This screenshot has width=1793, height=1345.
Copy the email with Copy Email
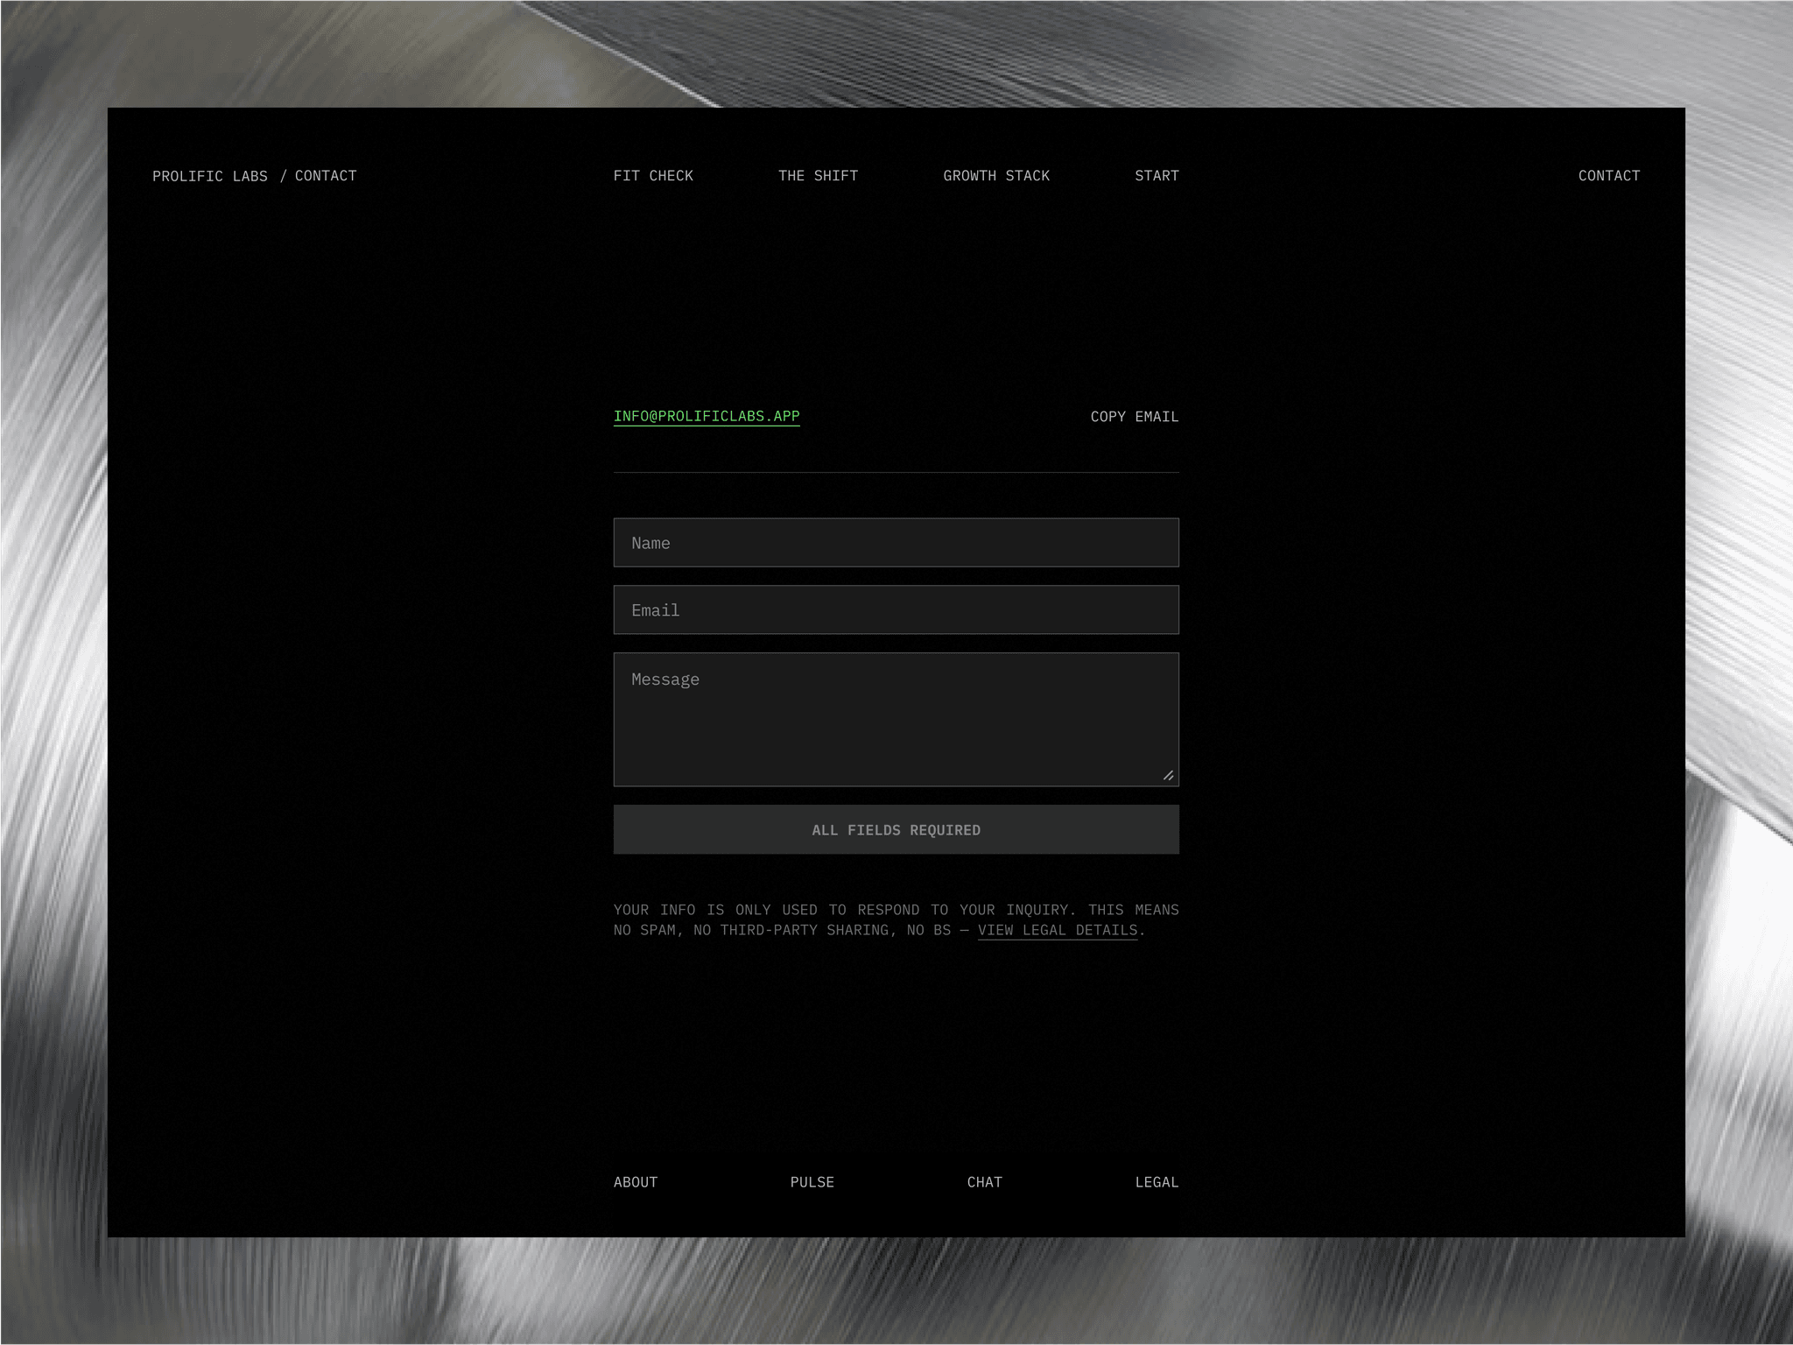click(x=1135, y=417)
